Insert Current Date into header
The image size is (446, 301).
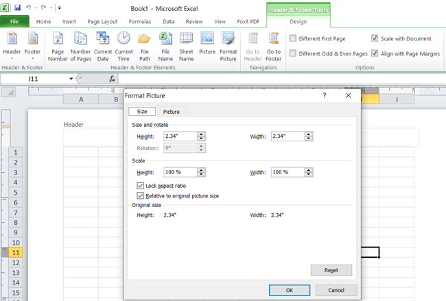coord(103,45)
